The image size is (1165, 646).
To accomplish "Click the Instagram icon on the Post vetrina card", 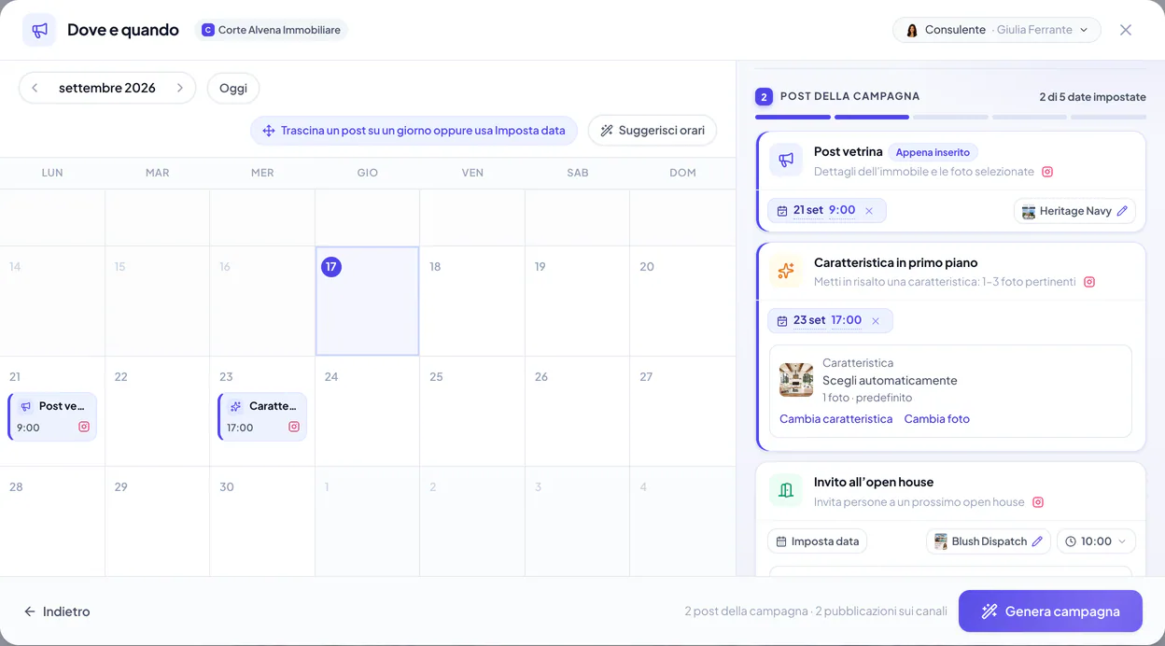I will 1047,172.
